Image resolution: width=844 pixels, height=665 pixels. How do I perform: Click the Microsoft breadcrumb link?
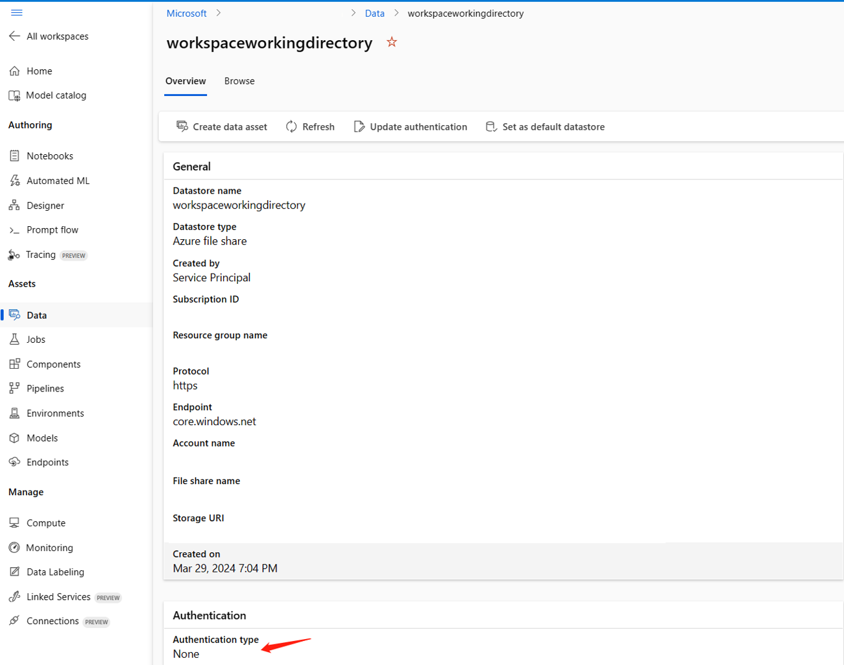coord(187,13)
